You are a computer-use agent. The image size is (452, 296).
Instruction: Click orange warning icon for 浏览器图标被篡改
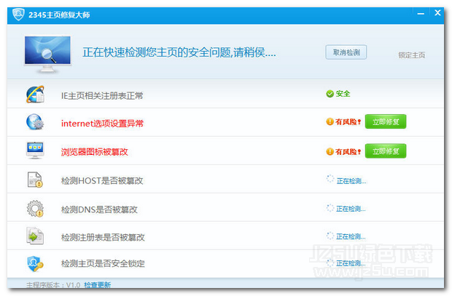(330, 151)
